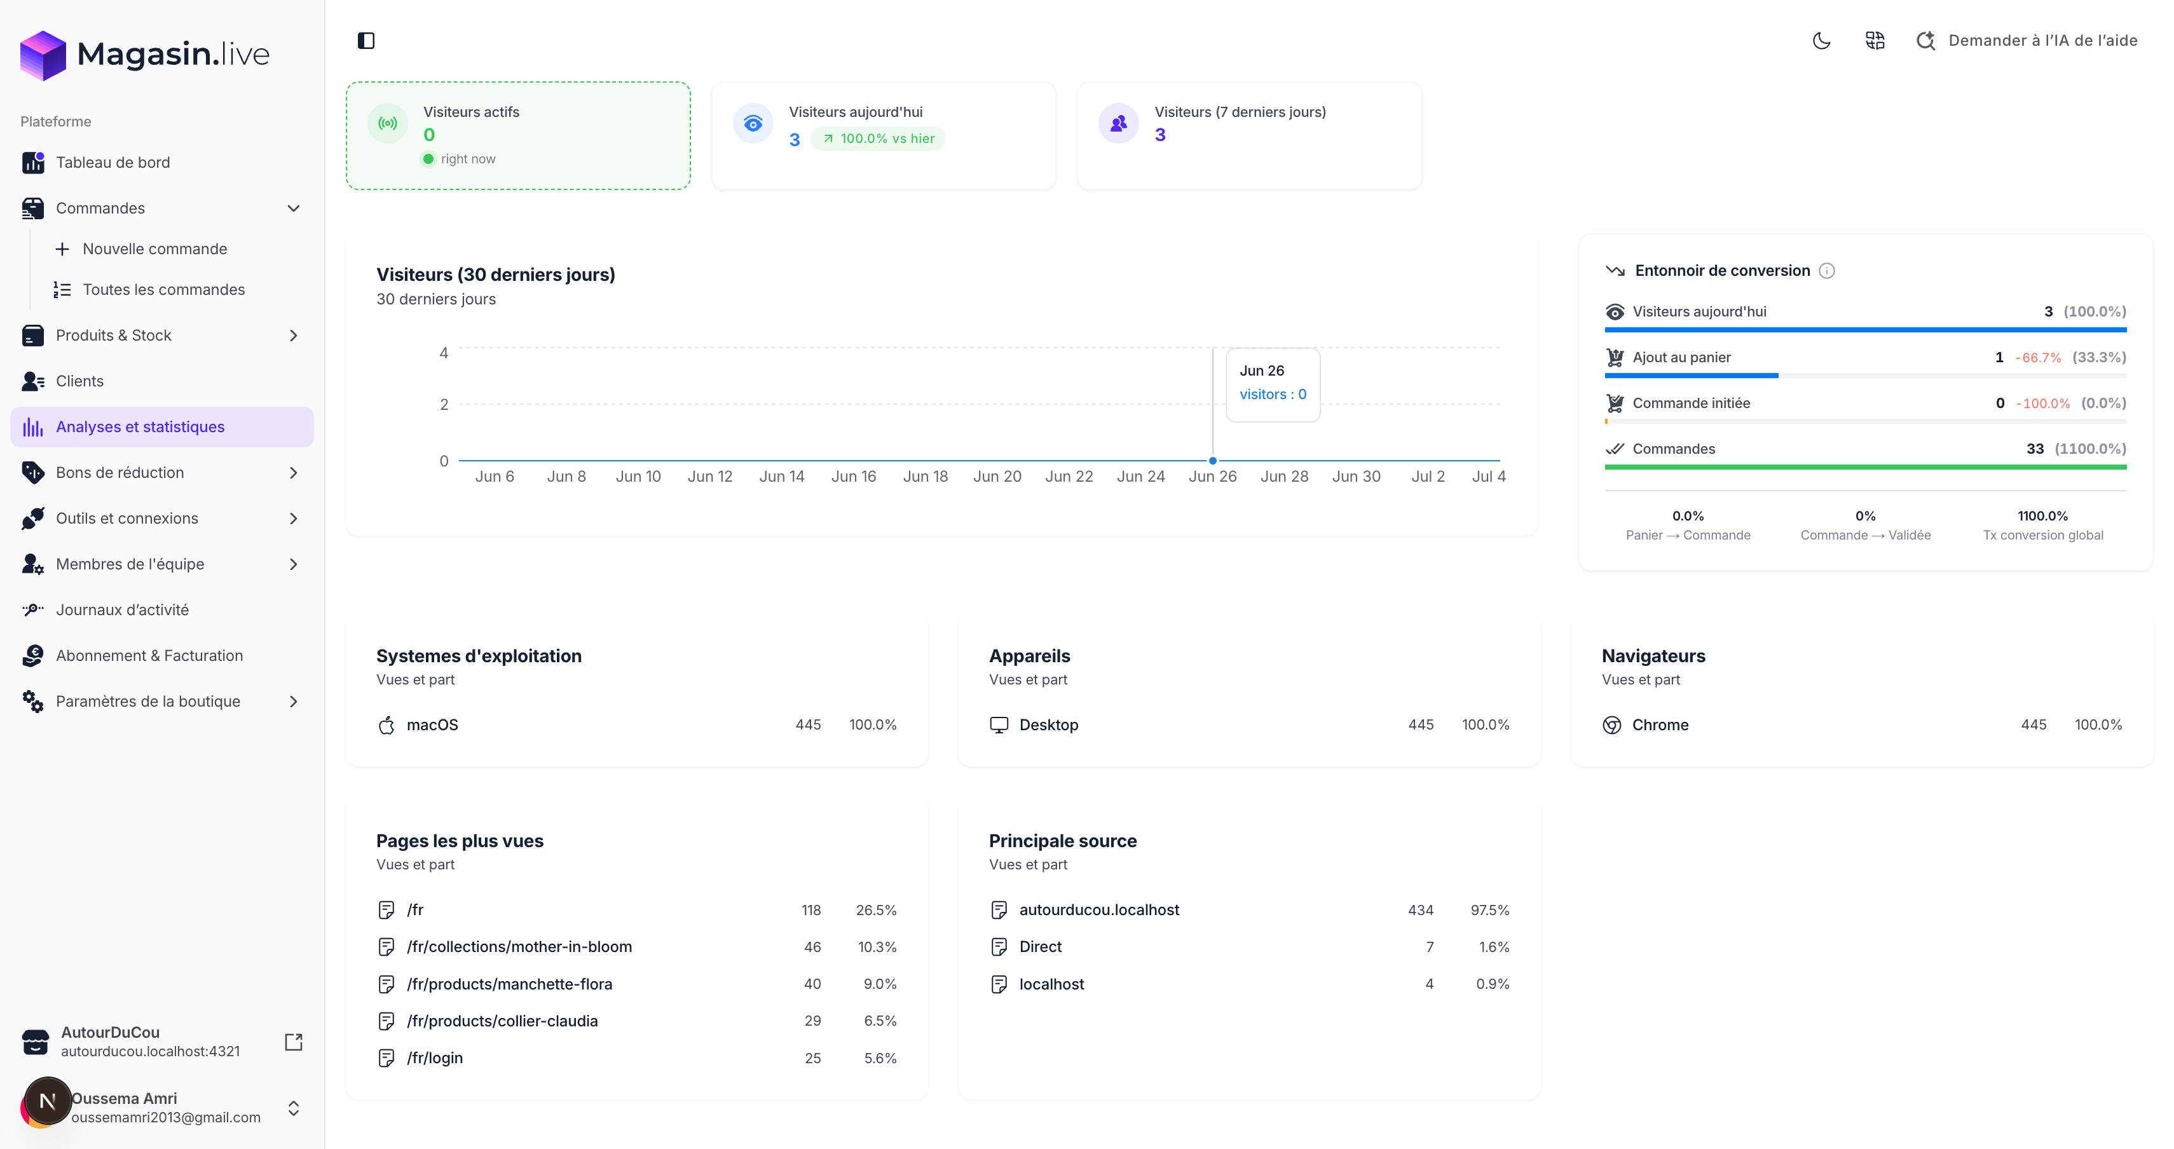Click the Entonnoir de conversion info icon

[1826, 271]
